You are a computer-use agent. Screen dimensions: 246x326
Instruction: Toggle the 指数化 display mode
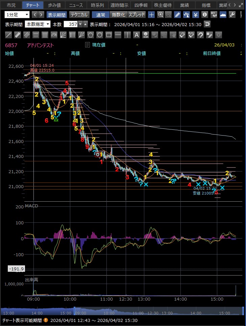pos(118,15)
